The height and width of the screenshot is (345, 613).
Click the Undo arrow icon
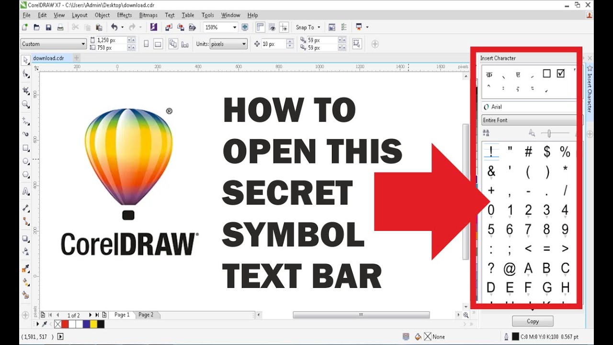pos(114,27)
